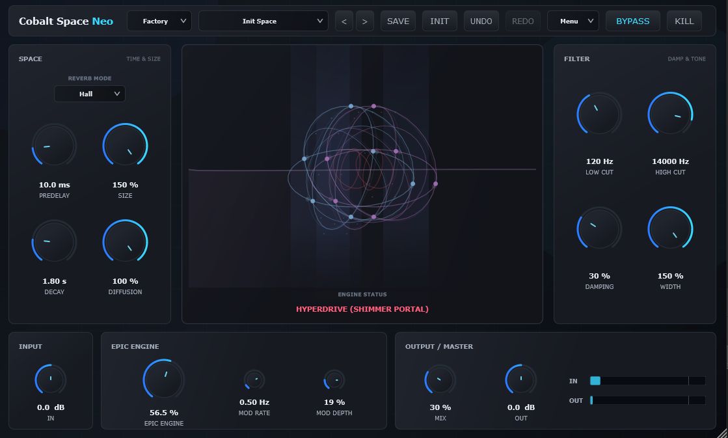Click the MOD RATE knob

(254, 380)
